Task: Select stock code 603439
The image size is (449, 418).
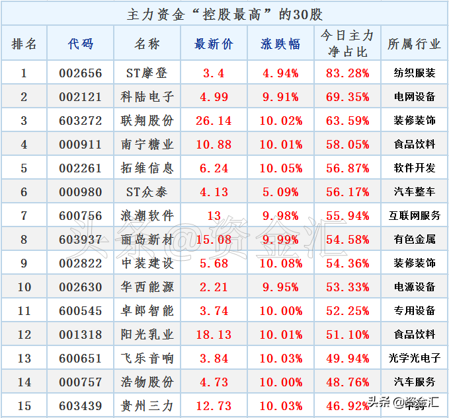Action: point(81,405)
